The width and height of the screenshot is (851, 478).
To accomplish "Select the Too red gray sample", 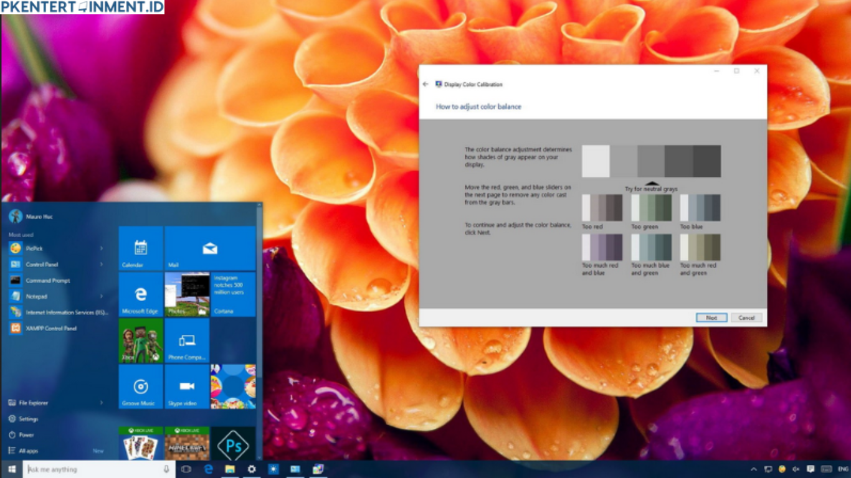I will pos(602,208).
